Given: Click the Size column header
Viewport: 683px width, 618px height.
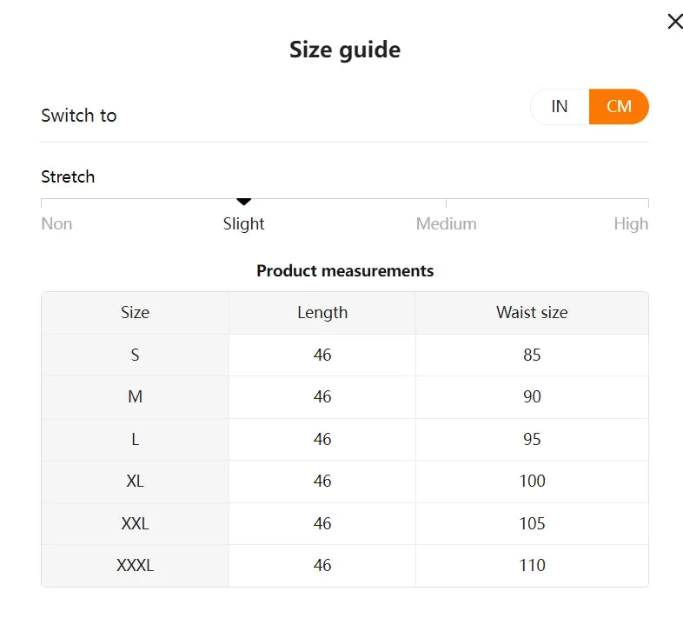Looking at the screenshot, I should (x=135, y=313).
